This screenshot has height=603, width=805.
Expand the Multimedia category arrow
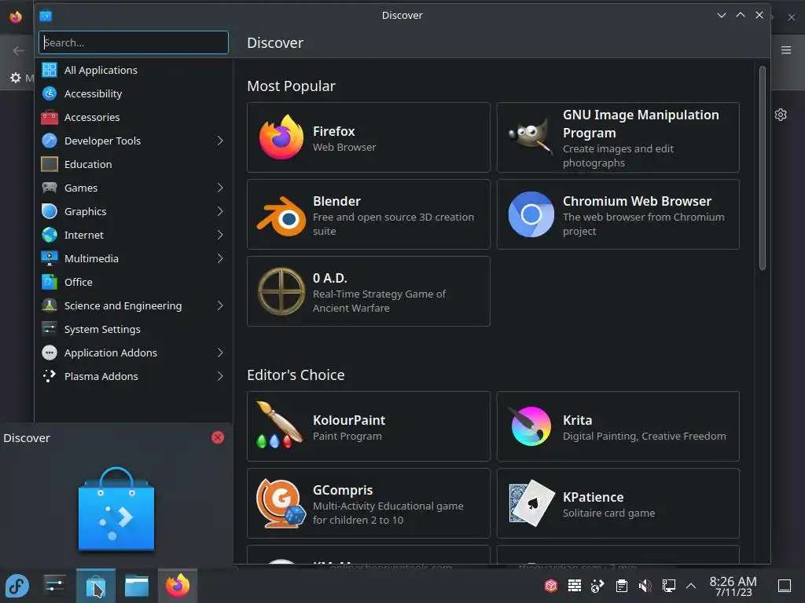[220, 258]
